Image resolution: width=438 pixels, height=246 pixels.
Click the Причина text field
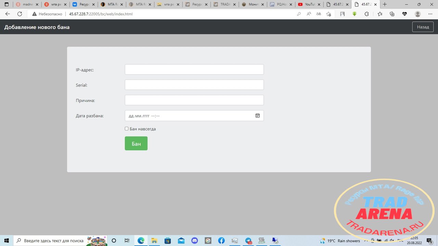tap(194, 100)
